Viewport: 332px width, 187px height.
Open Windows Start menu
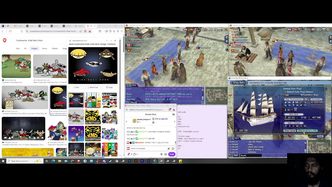(3, 161)
